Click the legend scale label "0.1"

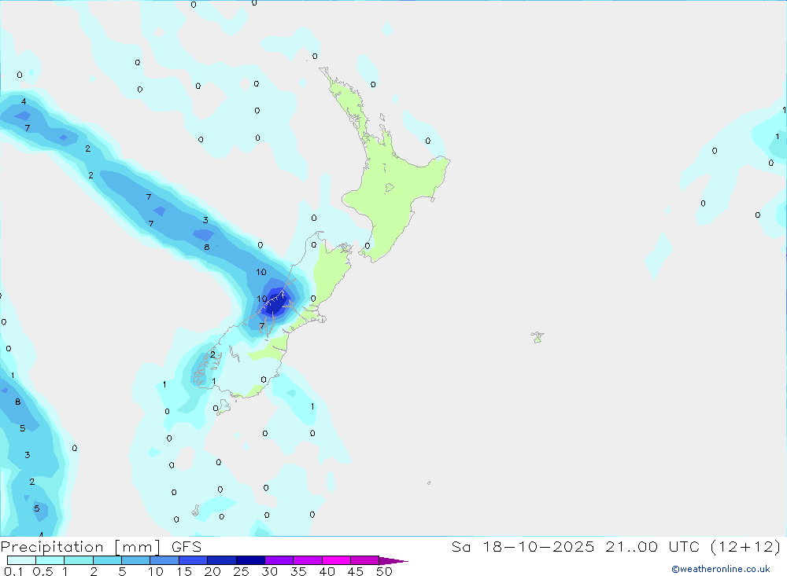(x=13, y=571)
